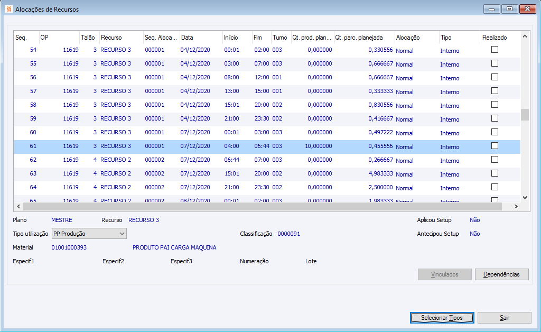Toggle Realizado checkbox for Seq. 57
Screen dimensions: 541x332
point(495,91)
